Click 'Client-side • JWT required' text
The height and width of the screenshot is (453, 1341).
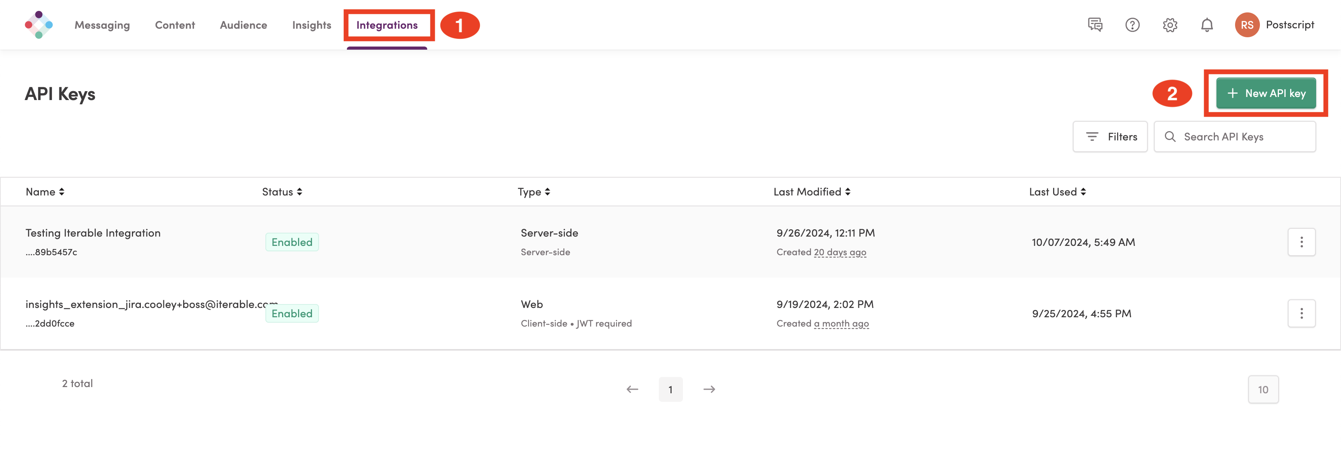click(x=576, y=323)
